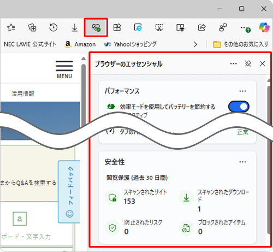Viewport: 273px width, 252px height.
Task: Click the blocked items icon
Action: click(x=186, y=228)
